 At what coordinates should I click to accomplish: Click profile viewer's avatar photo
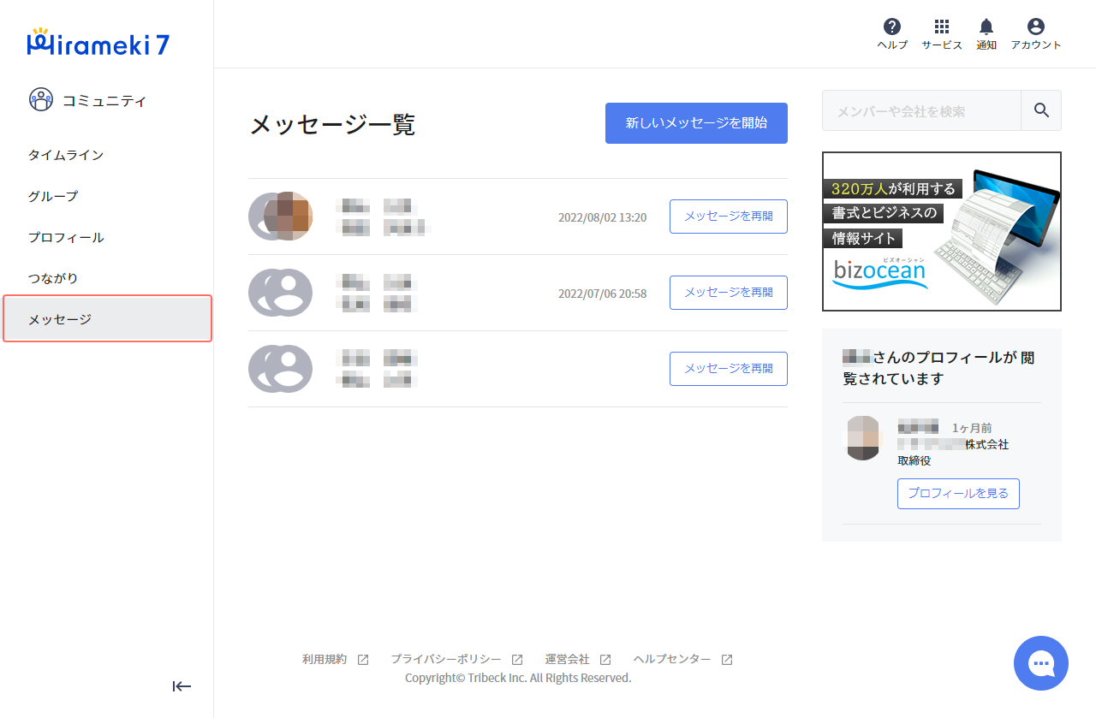click(x=863, y=438)
